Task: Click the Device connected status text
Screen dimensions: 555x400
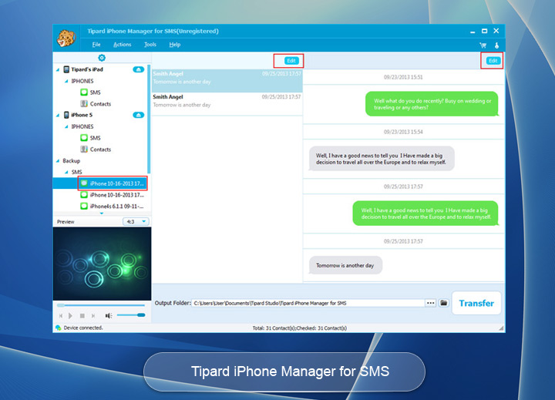Action: point(83,328)
